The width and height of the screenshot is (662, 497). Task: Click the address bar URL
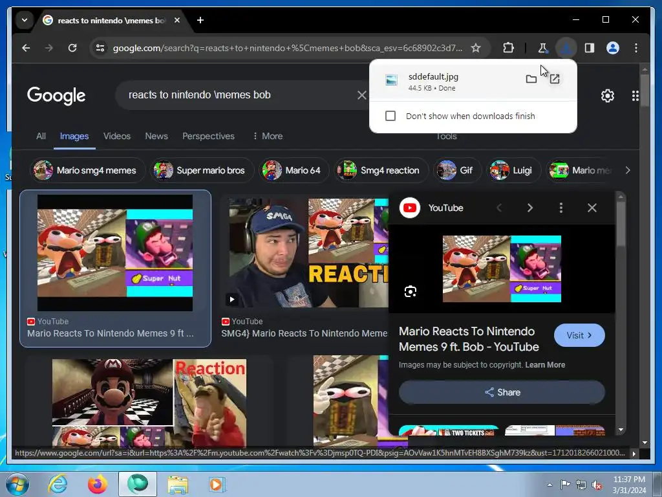pos(287,48)
